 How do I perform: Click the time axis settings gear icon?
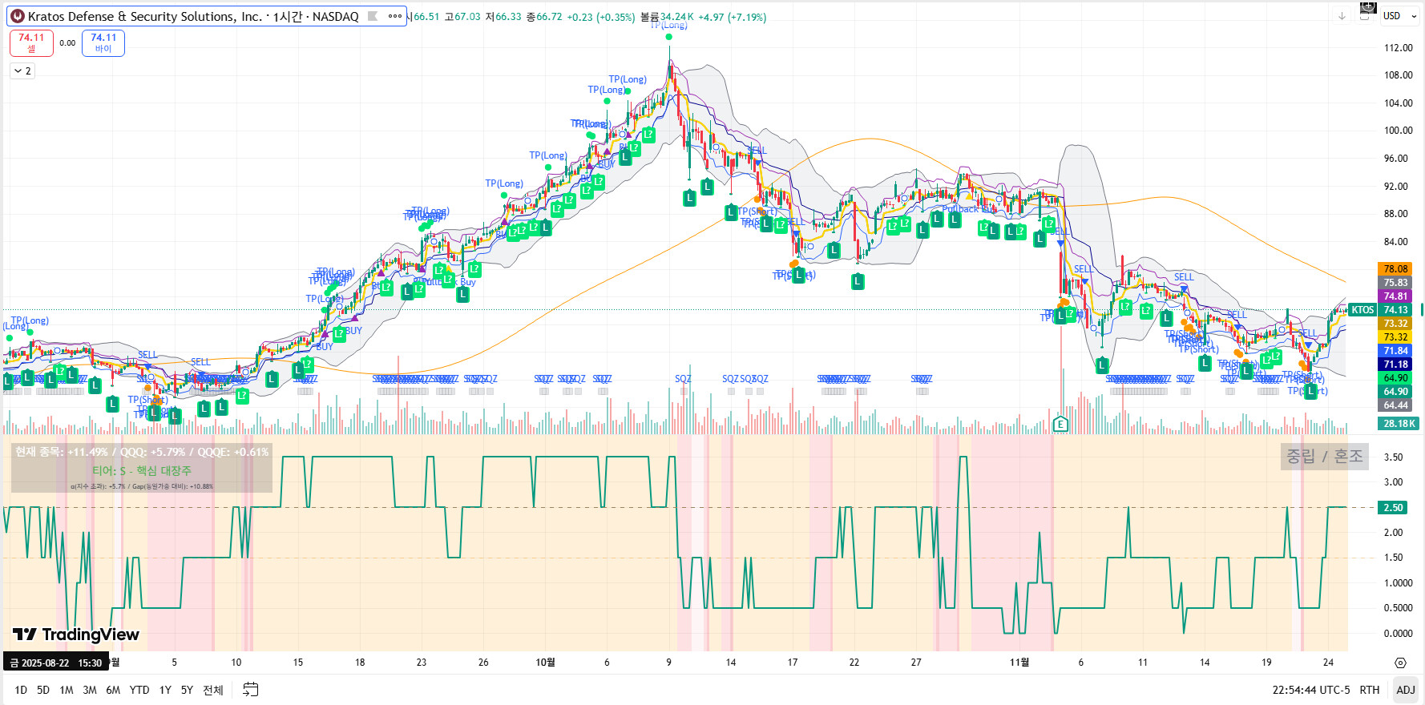tap(1400, 663)
